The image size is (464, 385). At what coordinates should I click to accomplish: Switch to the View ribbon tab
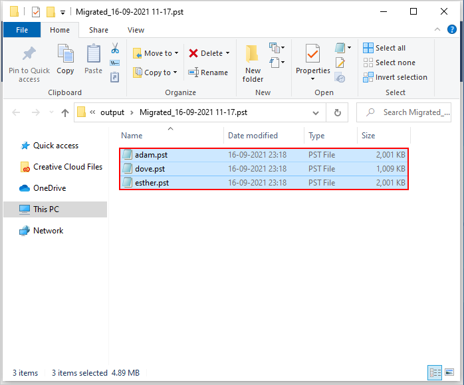(x=136, y=30)
